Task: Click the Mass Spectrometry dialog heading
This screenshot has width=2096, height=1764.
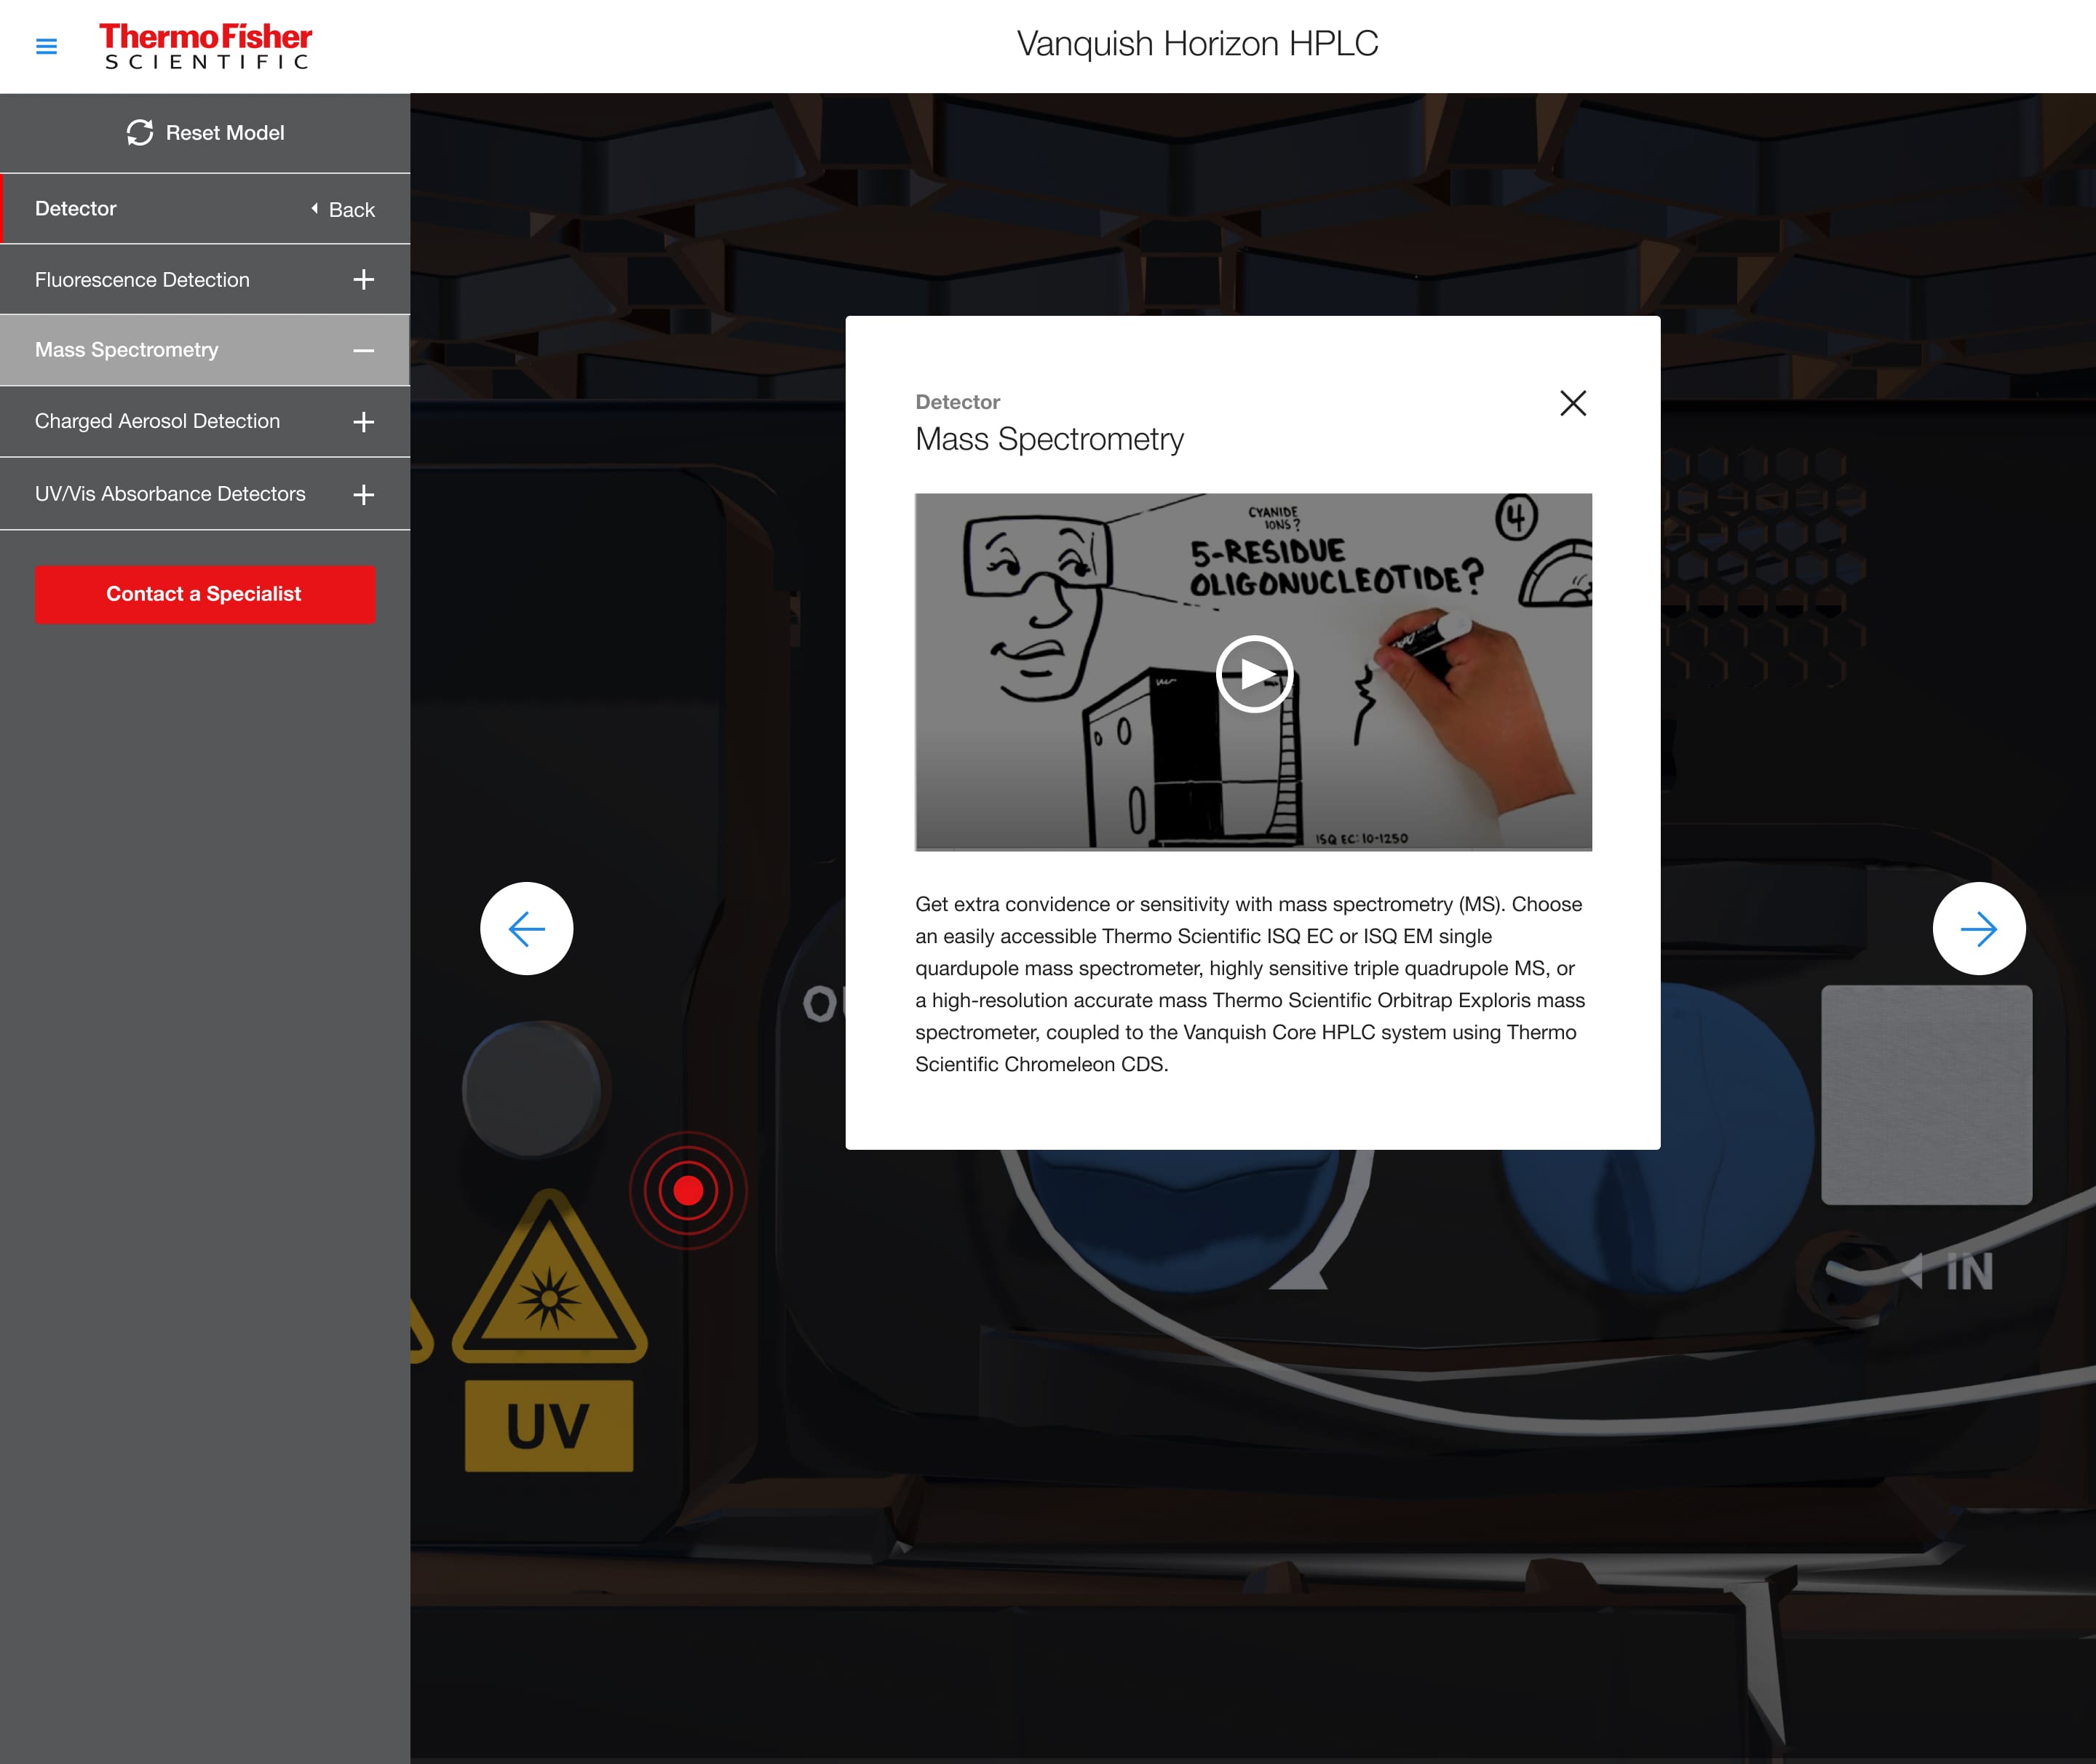Action: pyautogui.click(x=1049, y=439)
